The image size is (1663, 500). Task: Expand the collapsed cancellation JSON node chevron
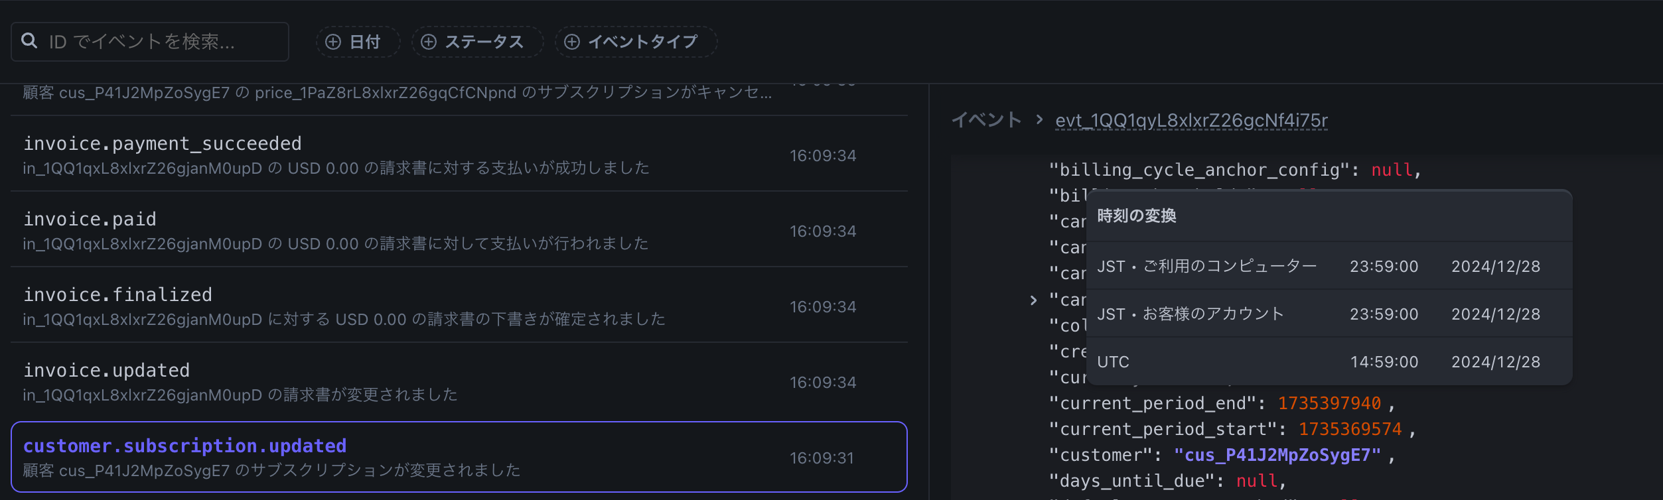(x=1033, y=300)
